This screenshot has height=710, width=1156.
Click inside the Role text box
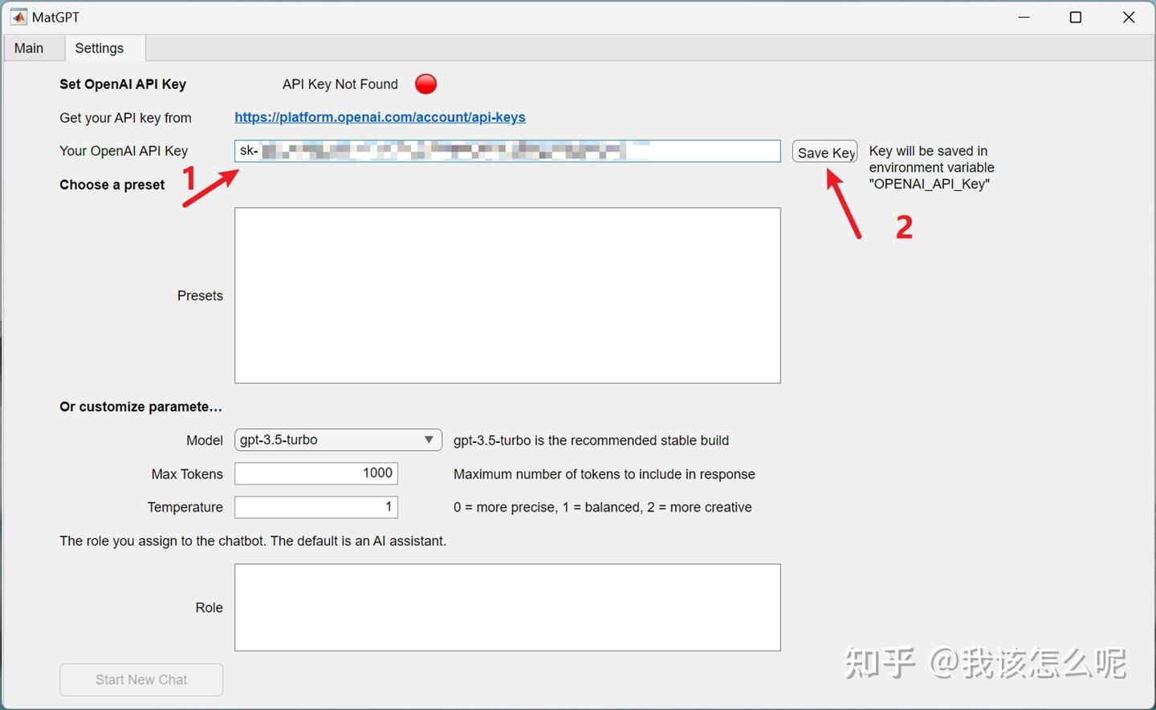pyautogui.click(x=507, y=607)
